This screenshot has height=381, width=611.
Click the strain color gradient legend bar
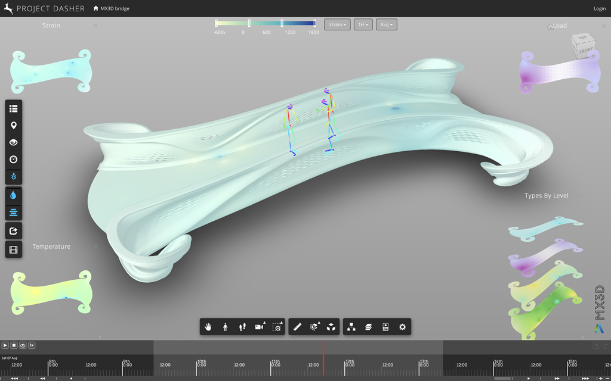[x=266, y=23]
